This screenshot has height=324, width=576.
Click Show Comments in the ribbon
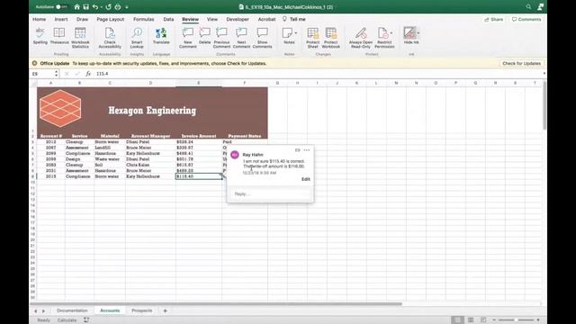coord(262,38)
